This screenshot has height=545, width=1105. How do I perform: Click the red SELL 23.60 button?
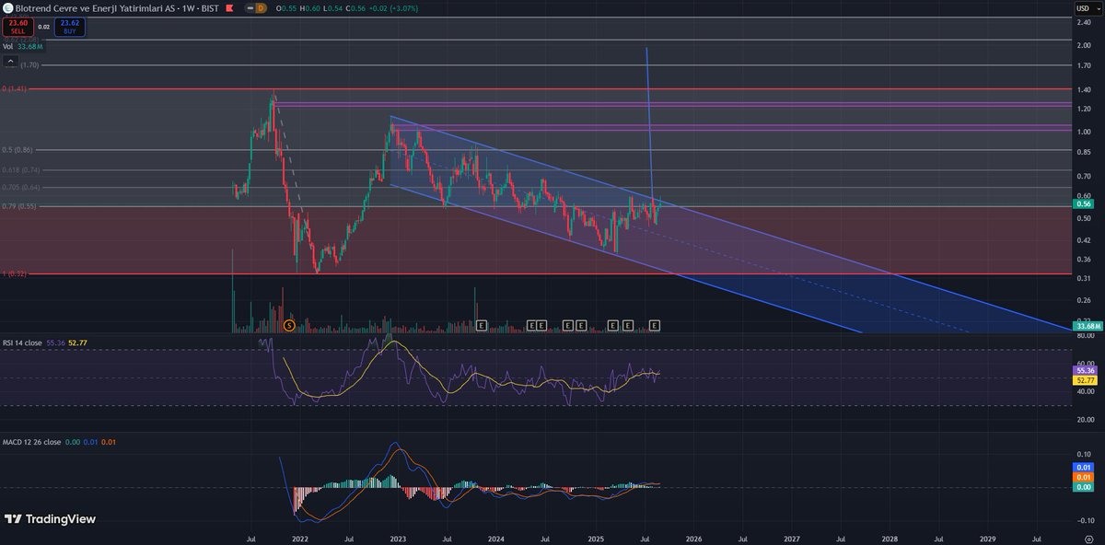pyautogui.click(x=18, y=27)
